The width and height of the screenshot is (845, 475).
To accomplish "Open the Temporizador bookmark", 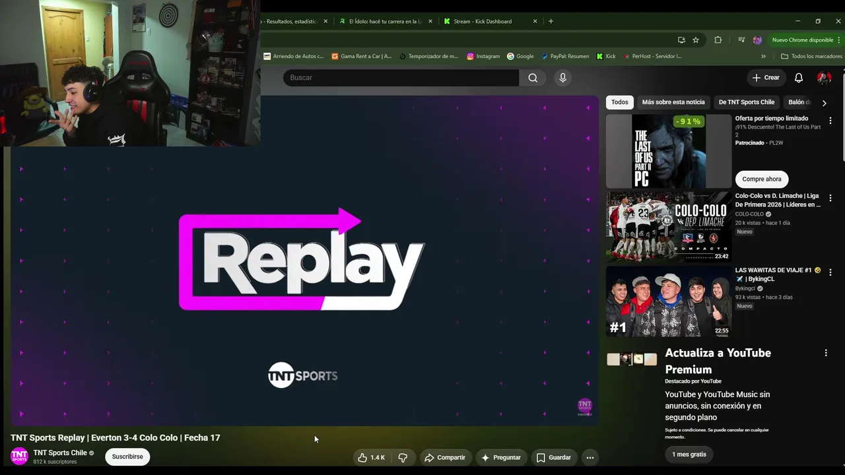I will coord(428,56).
